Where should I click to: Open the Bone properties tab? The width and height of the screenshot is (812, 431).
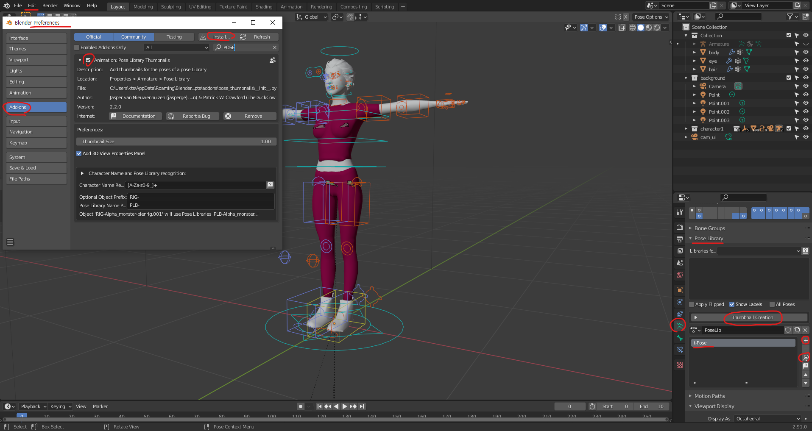(680, 338)
